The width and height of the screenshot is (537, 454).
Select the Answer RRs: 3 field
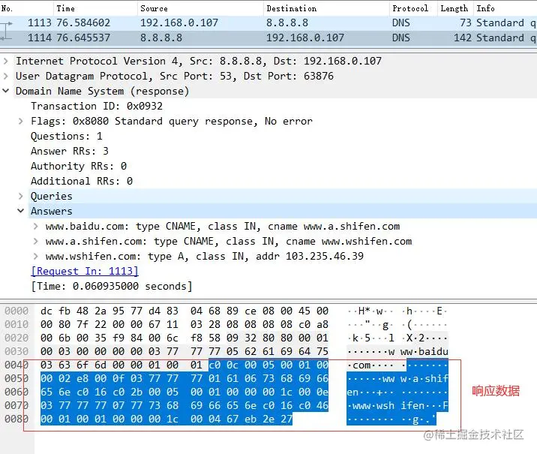click(x=70, y=151)
